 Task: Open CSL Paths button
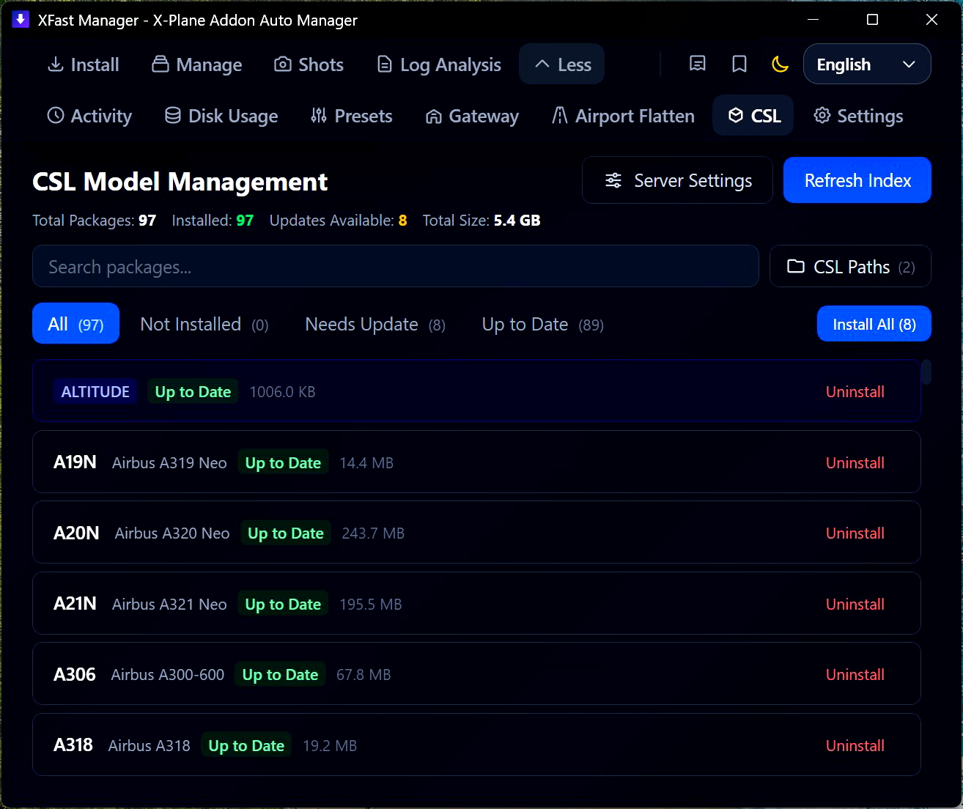(850, 267)
